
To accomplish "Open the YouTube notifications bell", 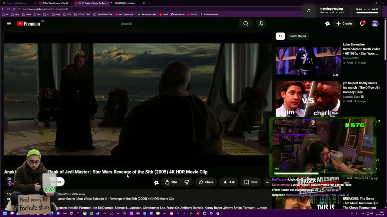I will tap(362, 24).
